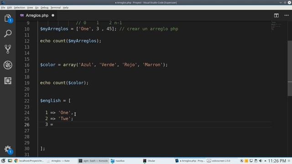The height and width of the screenshot is (164, 292).
Task: Switch to Chrome localhost/Proyect window
Action: pyautogui.click(x=29, y=161)
